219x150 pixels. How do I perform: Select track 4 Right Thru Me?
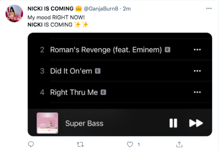120,92
